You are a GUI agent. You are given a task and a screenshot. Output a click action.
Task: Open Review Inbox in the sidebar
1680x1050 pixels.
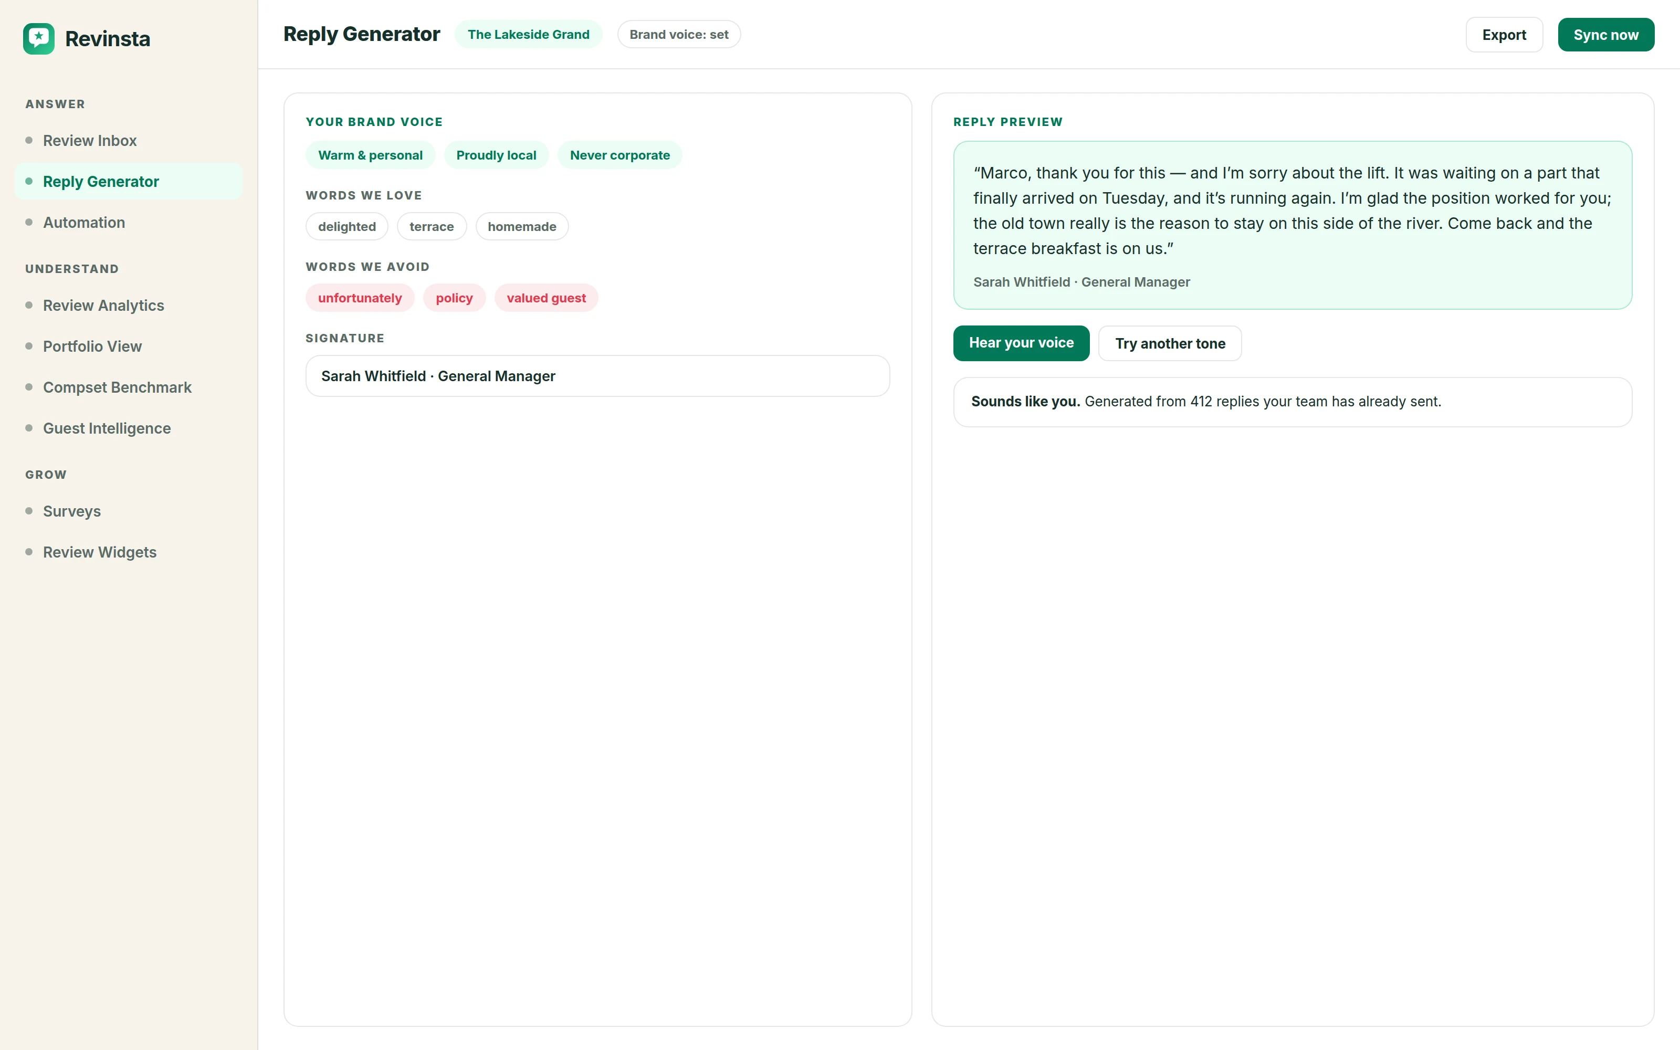[129, 140]
